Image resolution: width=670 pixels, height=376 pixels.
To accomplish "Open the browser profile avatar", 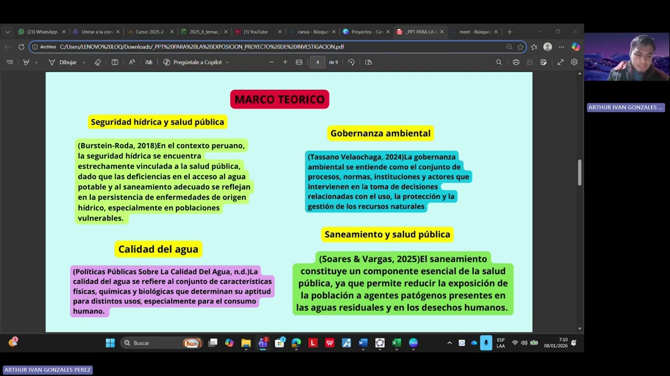I will pyautogui.click(x=548, y=47).
